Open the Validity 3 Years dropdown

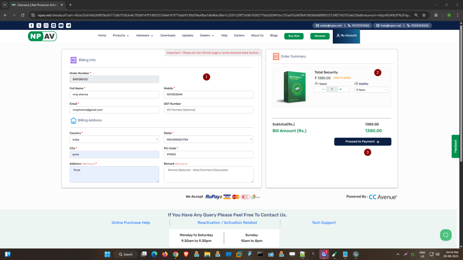371,89
